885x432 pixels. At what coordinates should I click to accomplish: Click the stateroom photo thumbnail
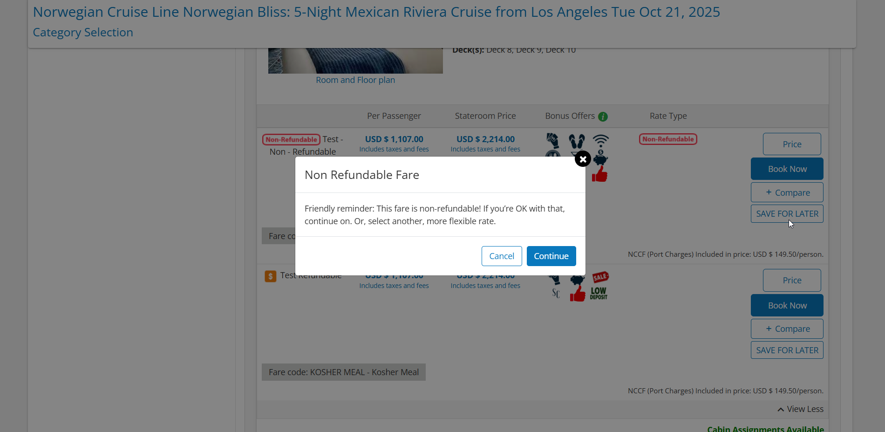click(x=355, y=61)
